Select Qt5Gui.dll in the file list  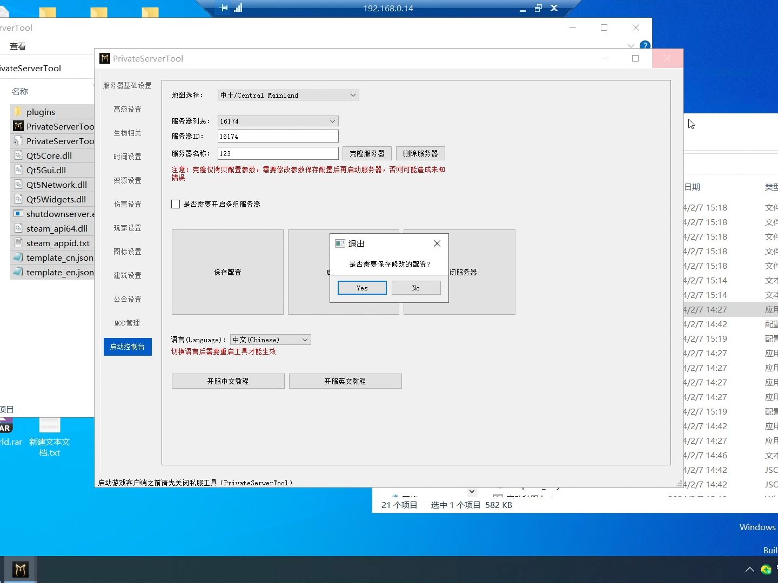click(x=46, y=170)
